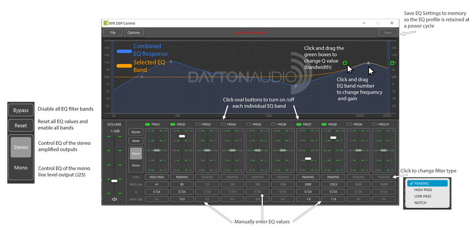Choose LOW PASS in the filter type list
Viewport: 469px width, 228px height.
(427, 196)
